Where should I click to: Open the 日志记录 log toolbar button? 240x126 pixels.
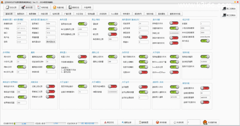(x=11, y=7)
